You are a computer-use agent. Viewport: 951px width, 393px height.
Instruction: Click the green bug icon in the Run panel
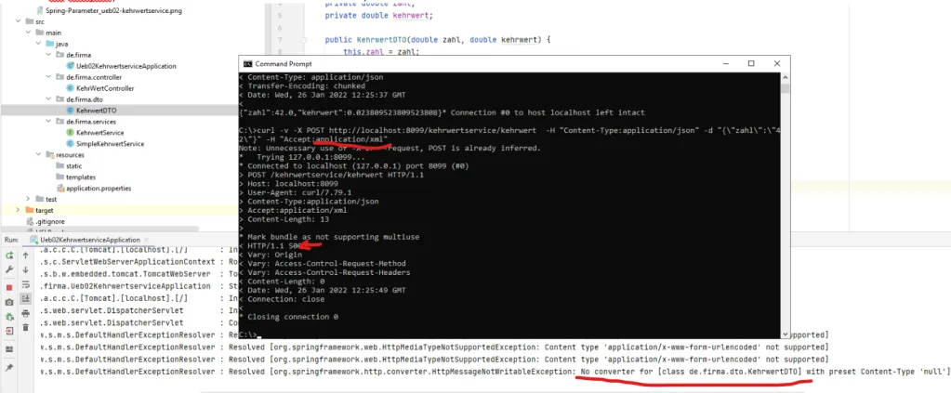pos(9,317)
